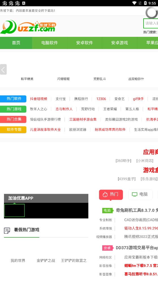Click the loading spinner circle at top
Viewport: 158px width, 281px height.
click(152, 12)
